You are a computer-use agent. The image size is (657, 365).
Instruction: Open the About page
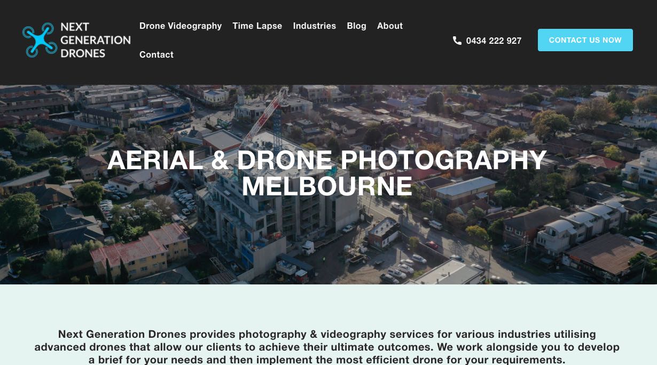click(x=390, y=26)
